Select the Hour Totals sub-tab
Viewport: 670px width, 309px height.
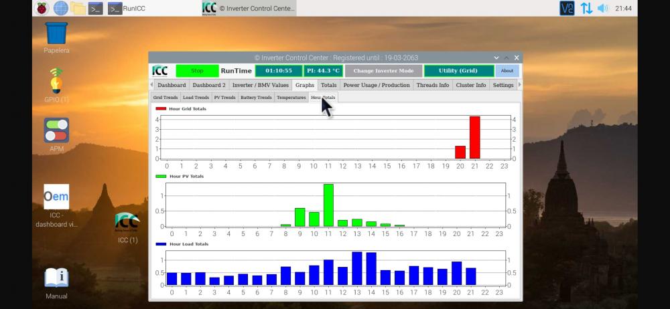point(323,98)
